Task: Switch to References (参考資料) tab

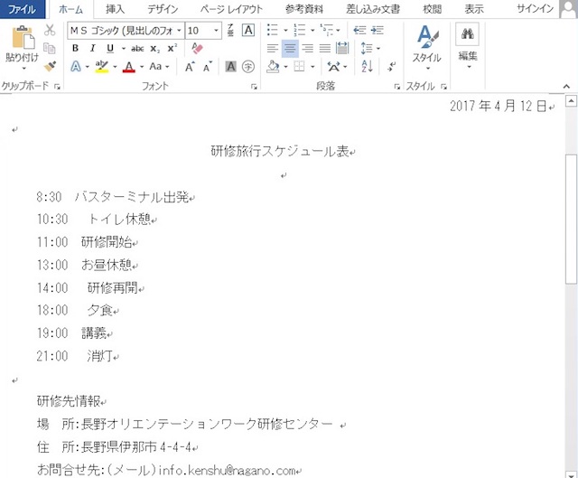Action: pos(304,9)
